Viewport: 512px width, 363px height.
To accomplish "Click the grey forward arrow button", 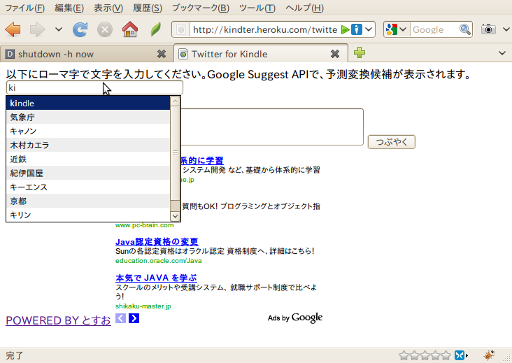I will coord(38,29).
